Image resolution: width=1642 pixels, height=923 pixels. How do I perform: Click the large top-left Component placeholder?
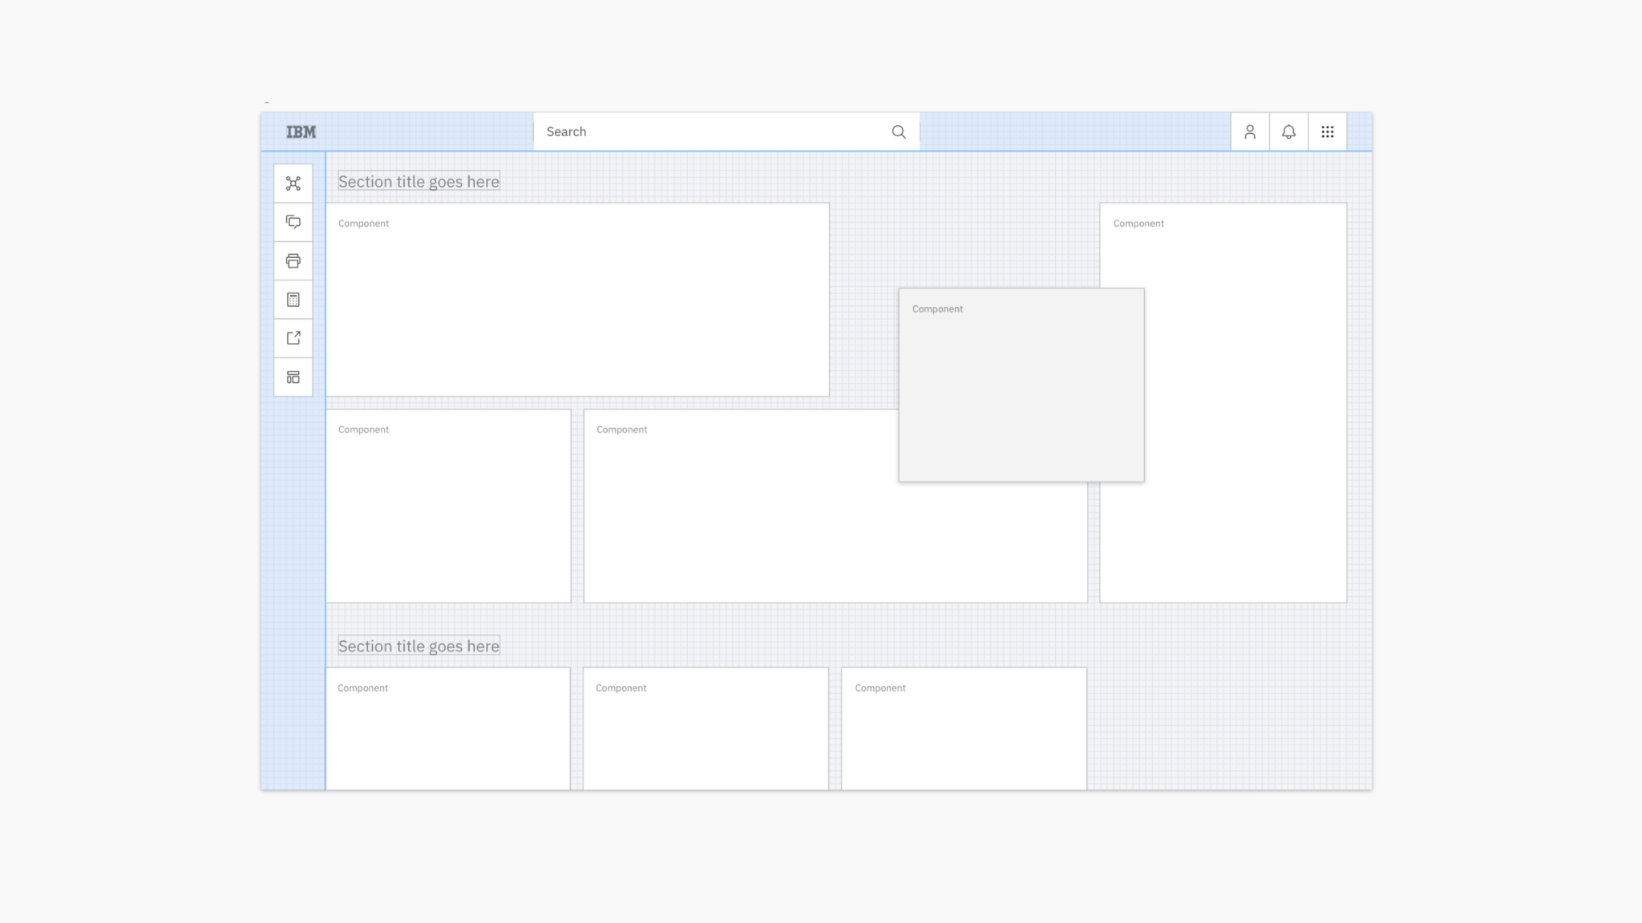click(x=577, y=300)
